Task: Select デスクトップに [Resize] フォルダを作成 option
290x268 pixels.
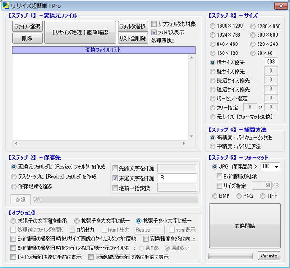Action: (14, 176)
